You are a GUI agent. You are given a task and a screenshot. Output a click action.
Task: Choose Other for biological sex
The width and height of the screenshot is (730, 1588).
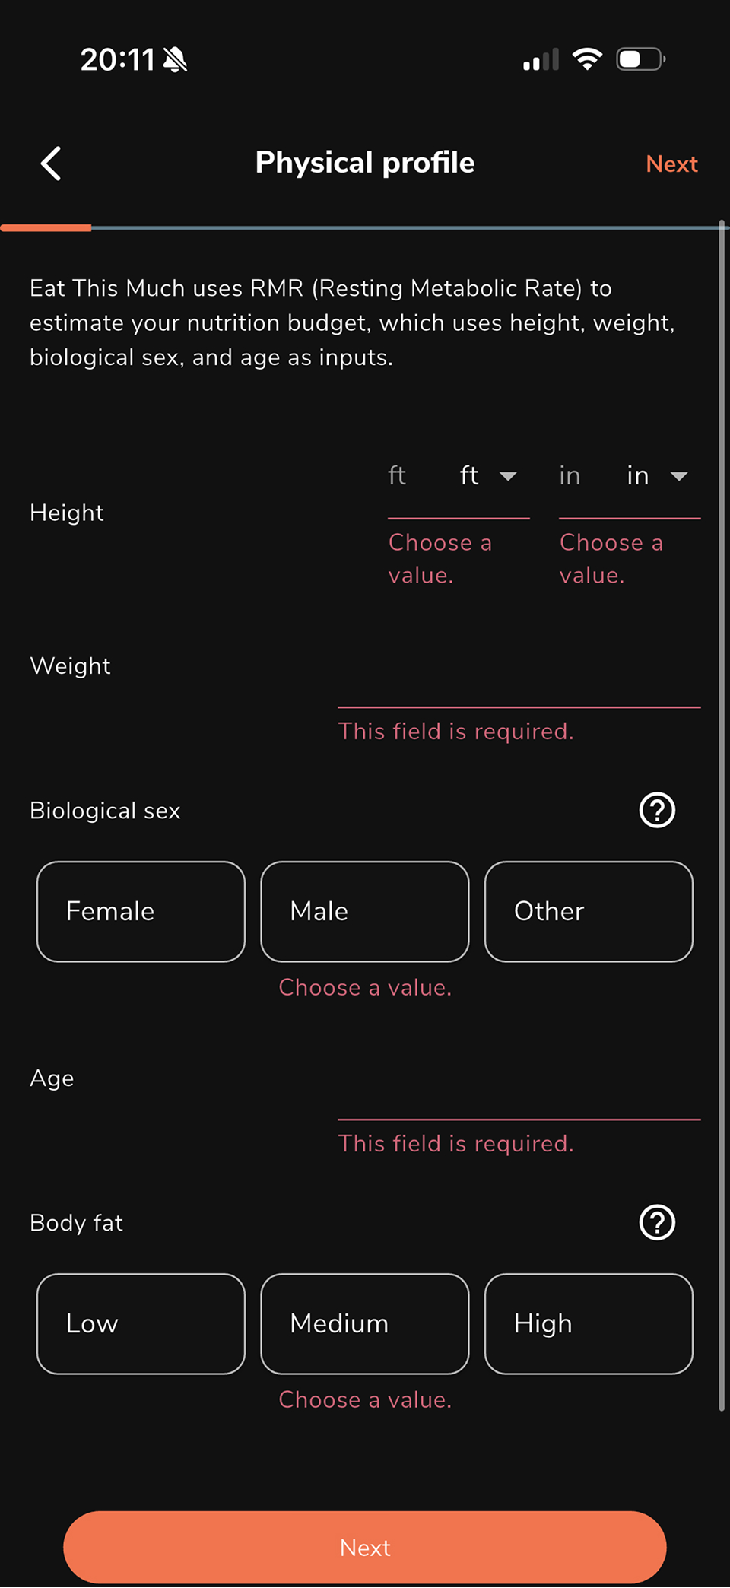(589, 911)
